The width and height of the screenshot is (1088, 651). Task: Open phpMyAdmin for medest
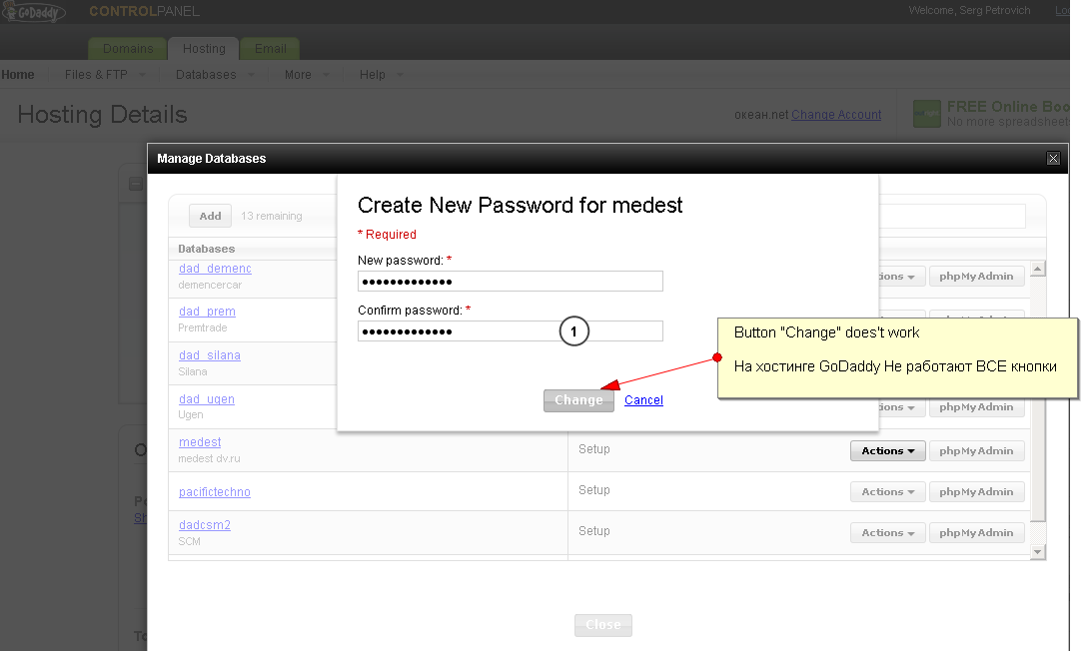tap(976, 450)
